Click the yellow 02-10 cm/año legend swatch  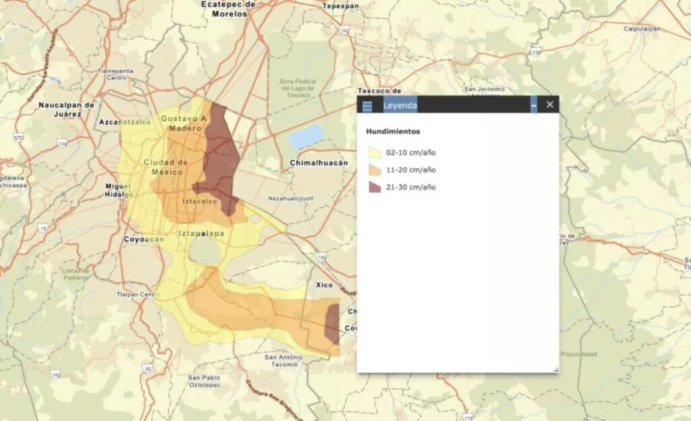pyautogui.click(x=374, y=153)
